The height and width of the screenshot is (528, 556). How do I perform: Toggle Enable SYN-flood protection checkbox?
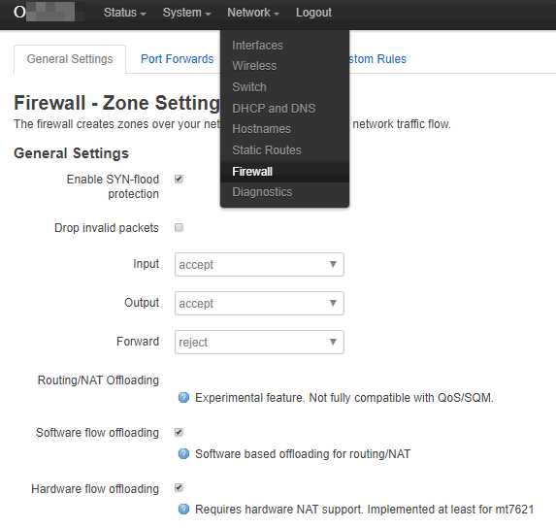tap(179, 179)
